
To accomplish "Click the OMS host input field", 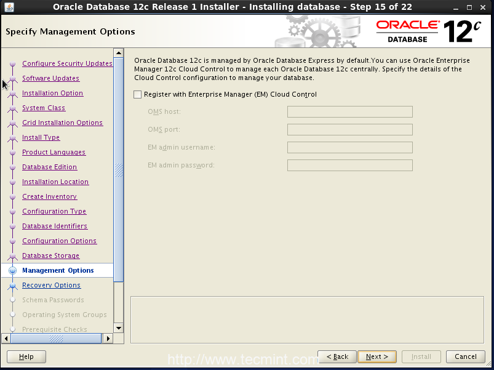I will point(349,111).
